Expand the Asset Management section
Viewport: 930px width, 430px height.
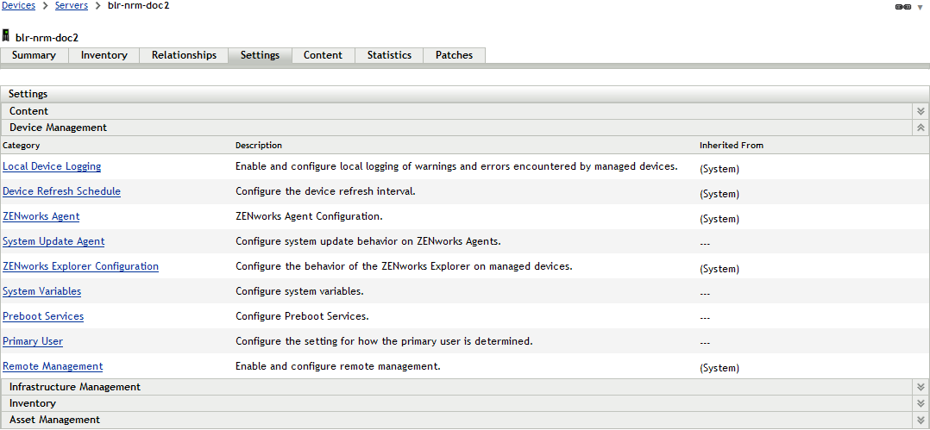921,421
